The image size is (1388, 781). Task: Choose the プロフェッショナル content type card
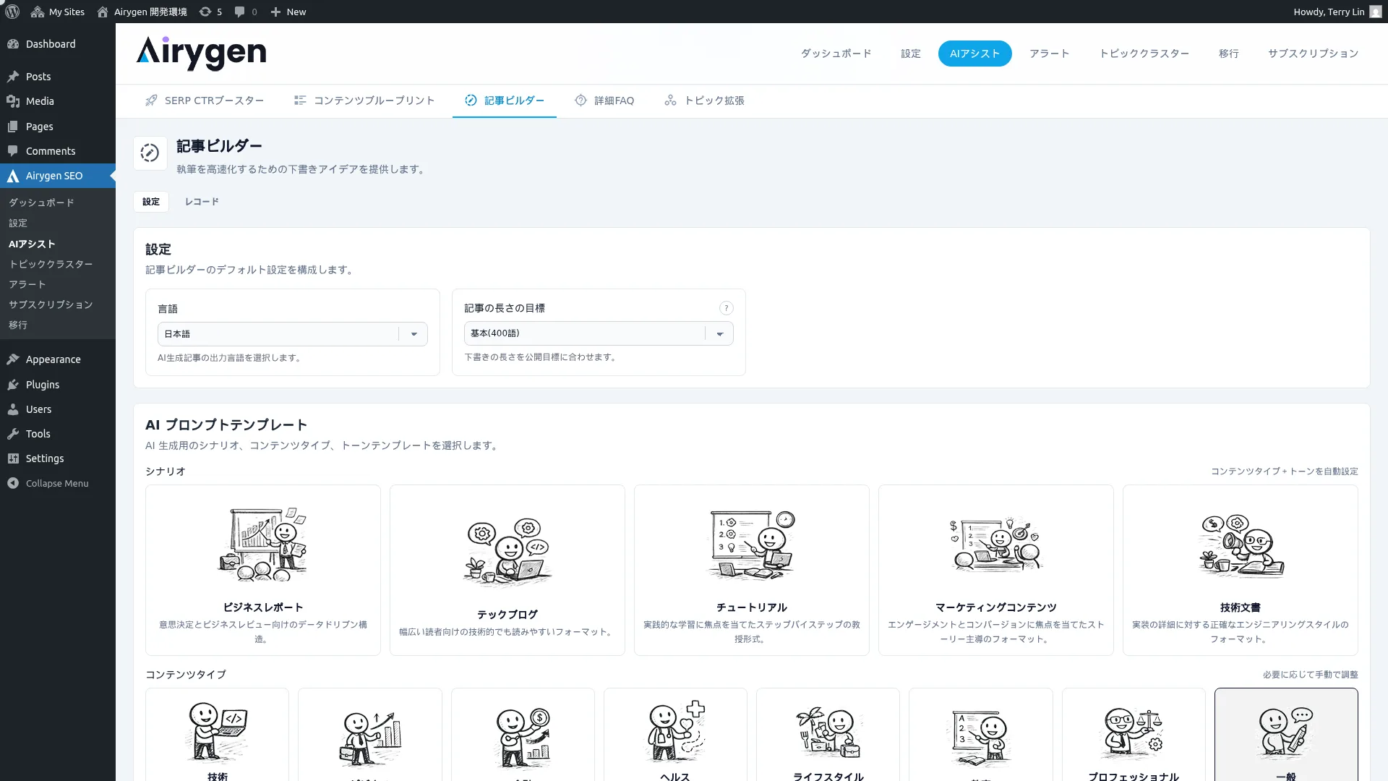click(1134, 735)
